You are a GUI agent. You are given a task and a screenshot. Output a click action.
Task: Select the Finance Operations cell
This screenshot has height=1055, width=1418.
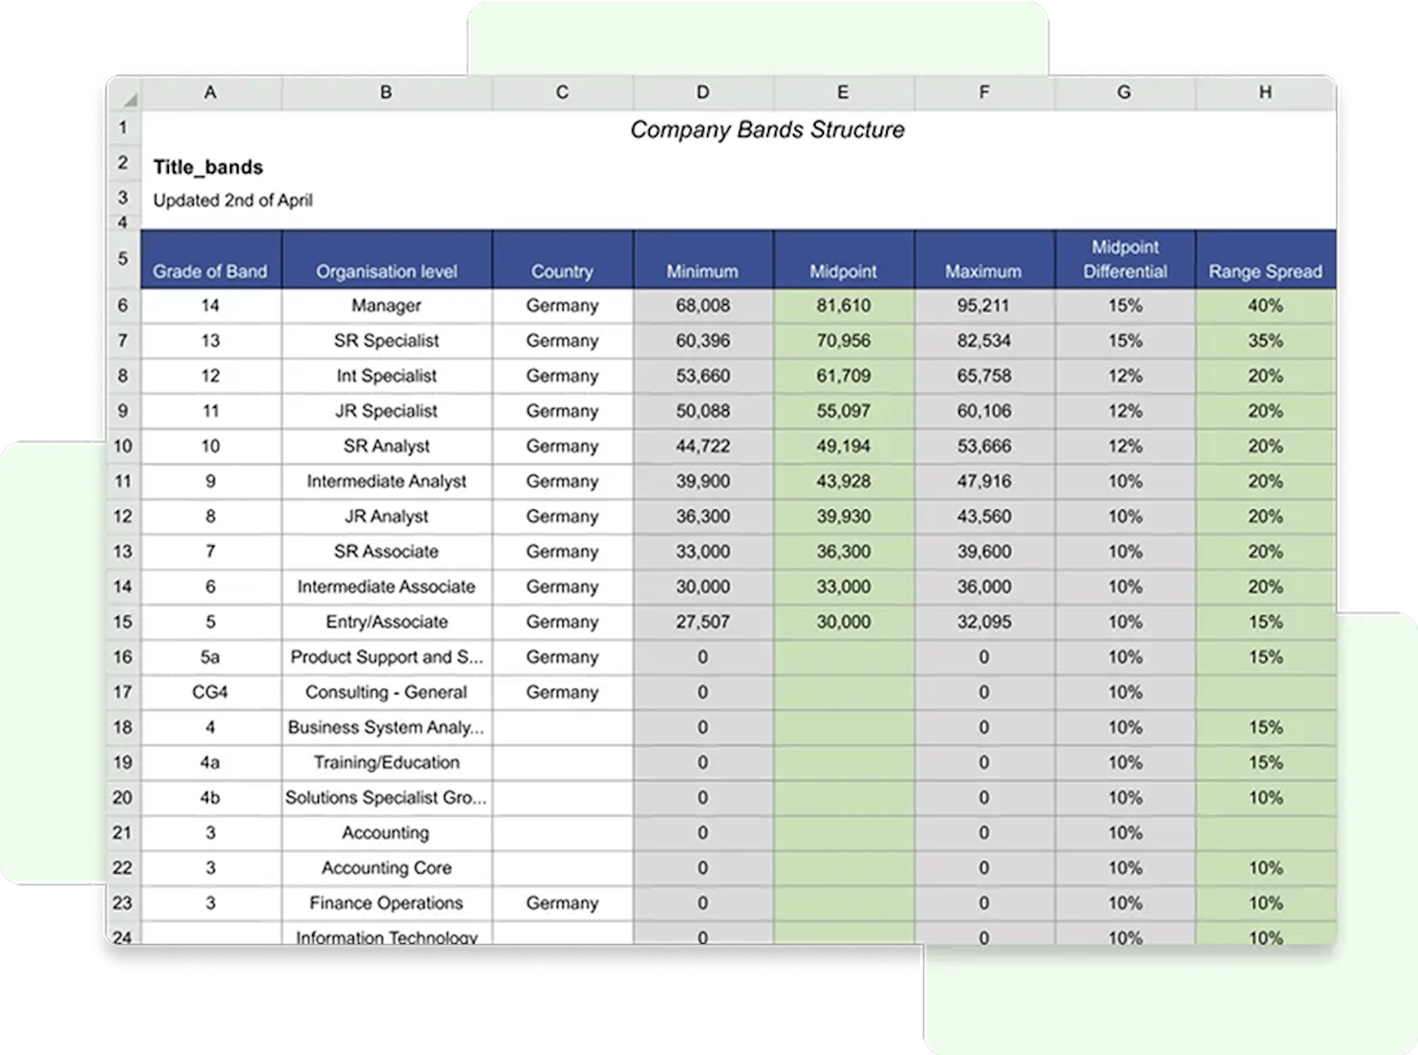point(386,903)
